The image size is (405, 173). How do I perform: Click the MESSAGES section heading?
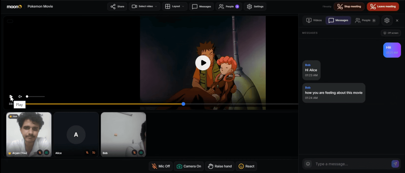310,33
